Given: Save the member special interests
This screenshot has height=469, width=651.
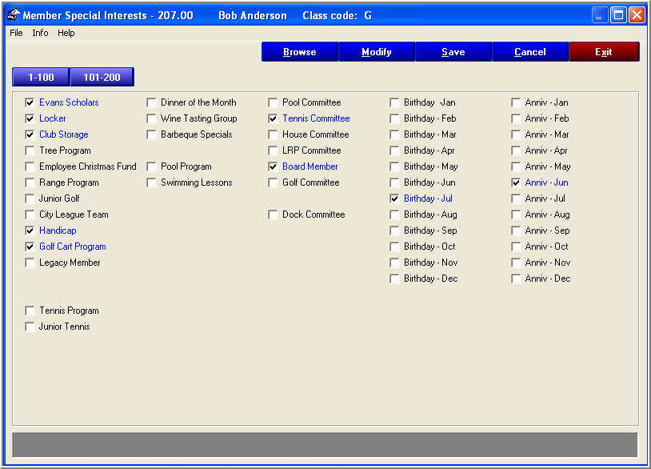Looking at the screenshot, I should tap(453, 52).
